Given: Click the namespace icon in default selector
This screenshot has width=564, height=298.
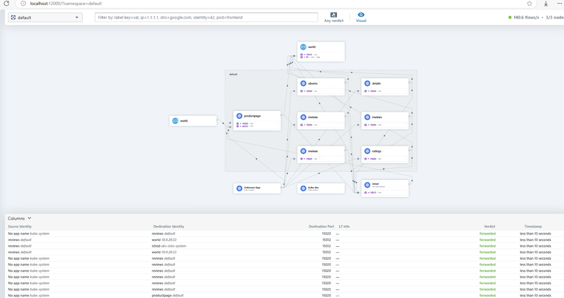Looking at the screenshot, I should tap(14, 17).
